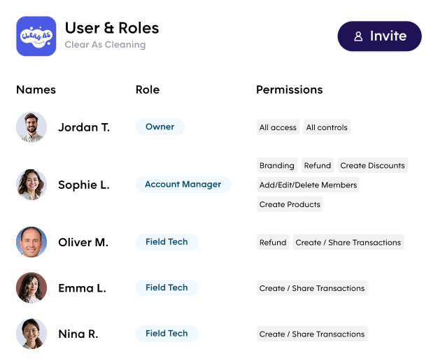Image resolution: width=438 pixels, height=361 pixels.
Task: Select Nina R.'s Create / Share Transactions tag
Action: point(312,334)
